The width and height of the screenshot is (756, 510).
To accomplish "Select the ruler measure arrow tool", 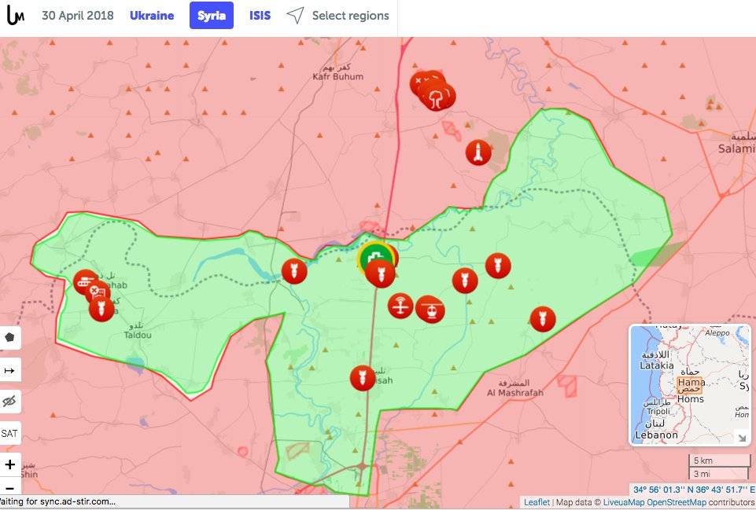I will 9,370.
